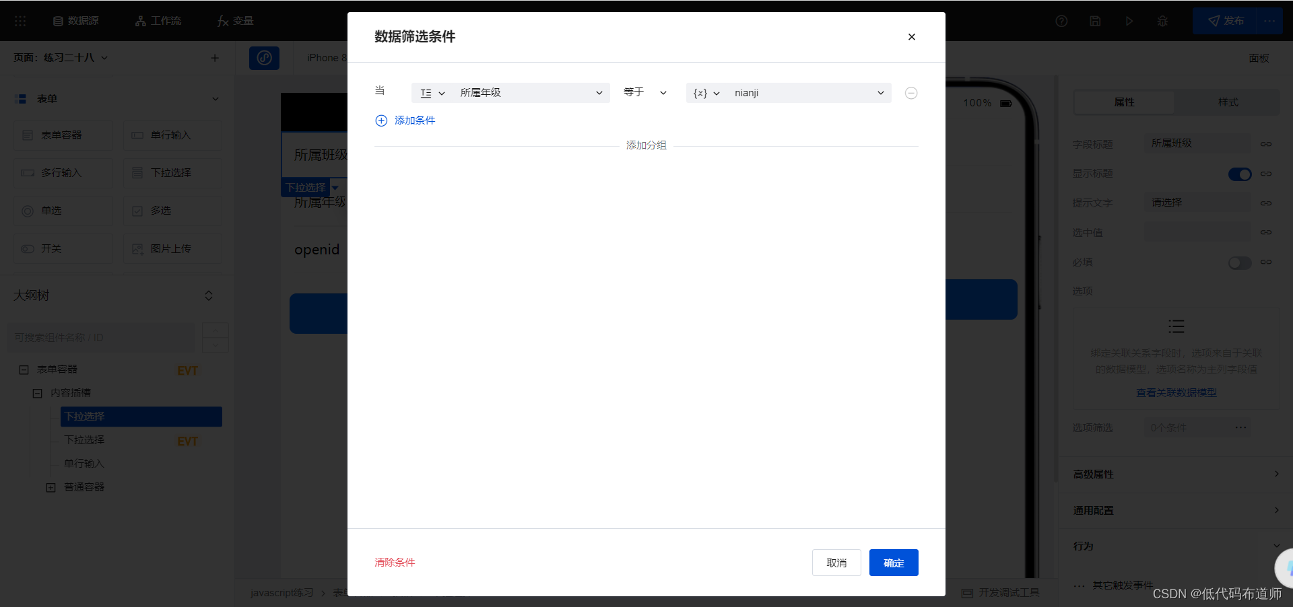Expand the 通用配置 section
The width and height of the screenshot is (1293, 607).
point(1176,511)
